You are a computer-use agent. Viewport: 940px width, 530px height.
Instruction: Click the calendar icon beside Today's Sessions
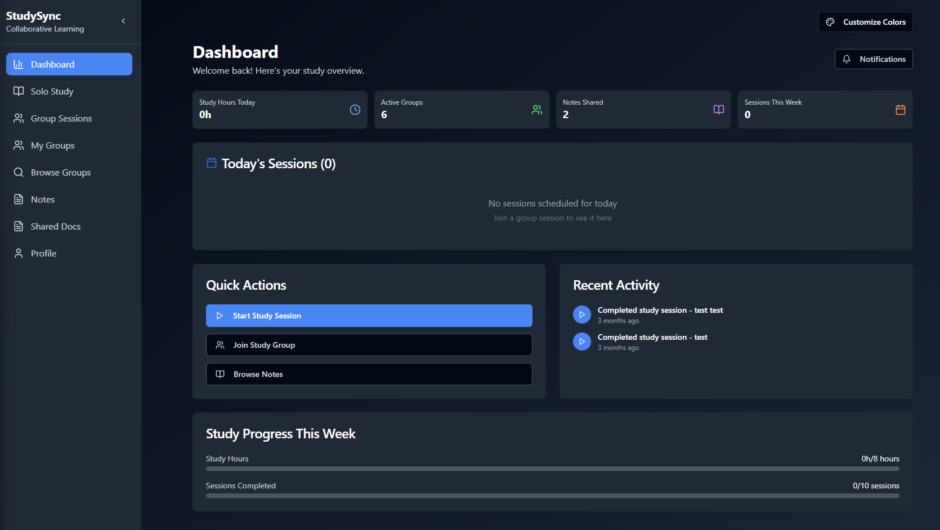(212, 163)
